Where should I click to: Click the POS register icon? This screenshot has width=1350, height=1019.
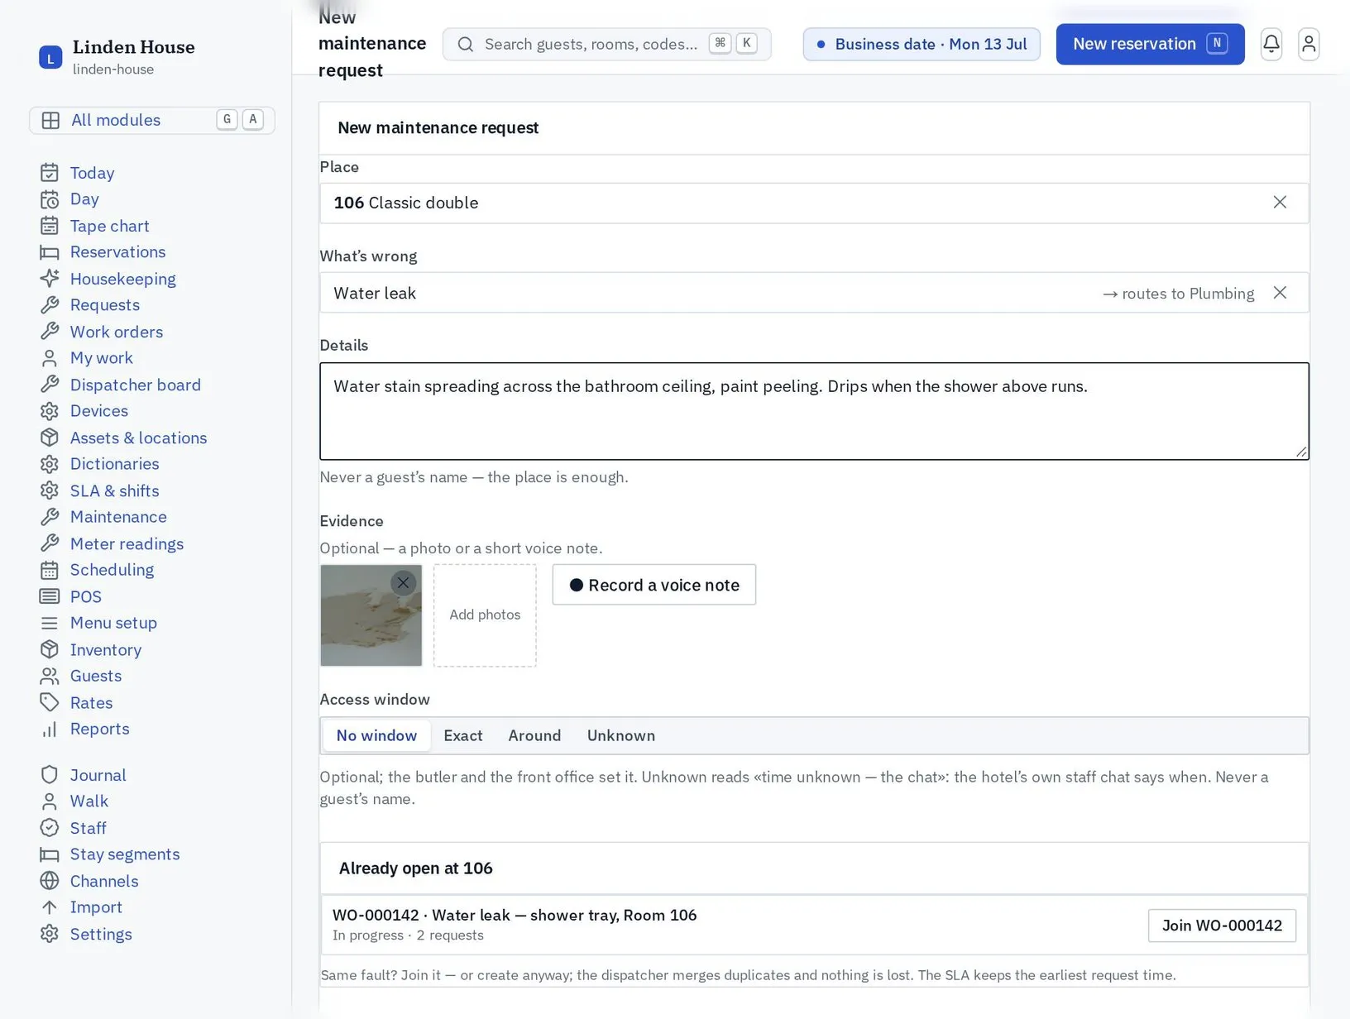click(x=50, y=596)
